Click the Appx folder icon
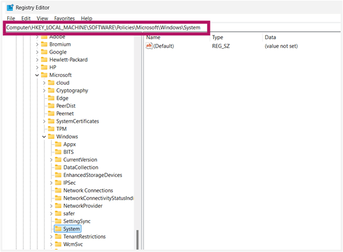The height and width of the screenshot is (252, 343). (58, 144)
